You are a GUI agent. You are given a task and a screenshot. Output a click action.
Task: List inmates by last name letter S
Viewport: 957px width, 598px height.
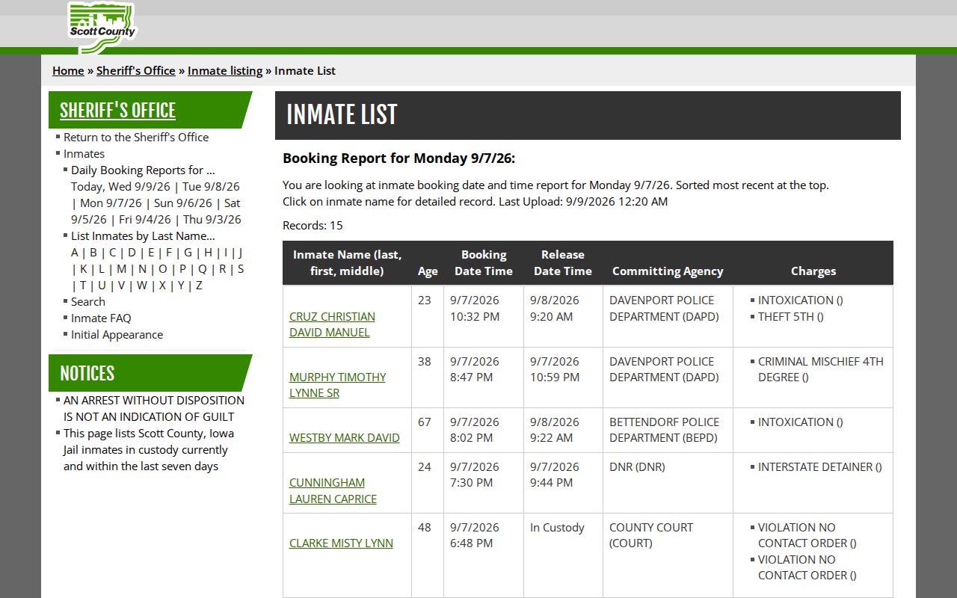pyautogui.click(x=240, y=268)
